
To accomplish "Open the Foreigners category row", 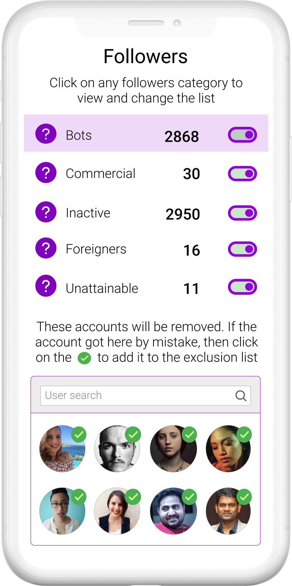I will (96, 249).
